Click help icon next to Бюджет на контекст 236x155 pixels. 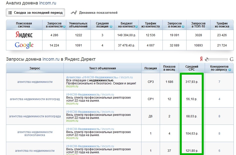click(x=136, y=27)
